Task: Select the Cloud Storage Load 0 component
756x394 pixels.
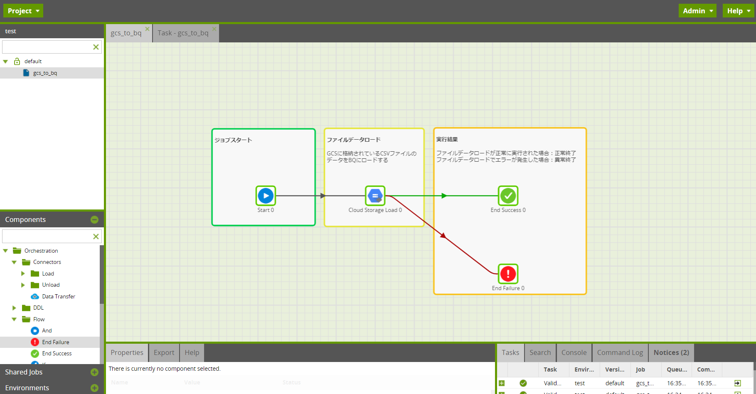Action: point(375,196)
